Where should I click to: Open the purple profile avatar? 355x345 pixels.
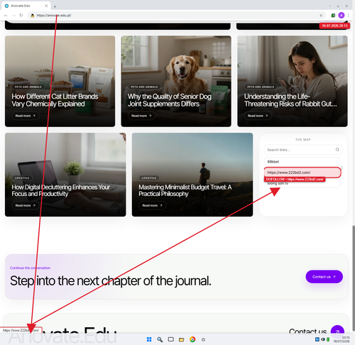341,16
